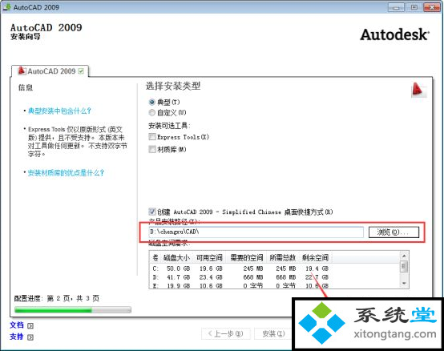Click the install path field D:\chengxu\CAD\
Viewport: 444px width, 351px height.
pyautogui.click(x=256, y=232)
